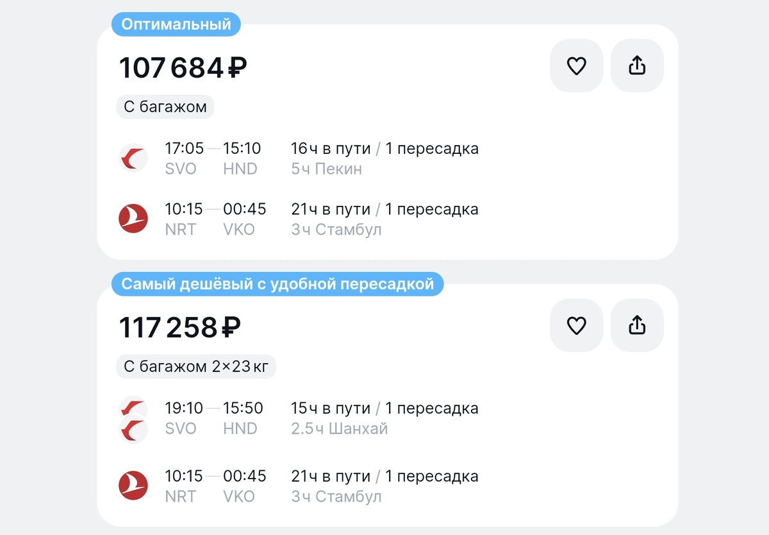The height and width of the screenshot is (535, 769).
Task: Select the Turkish Airlines logo on the NRT–VKO return leg
Action: pyautogui.click(x=133, y=486)
